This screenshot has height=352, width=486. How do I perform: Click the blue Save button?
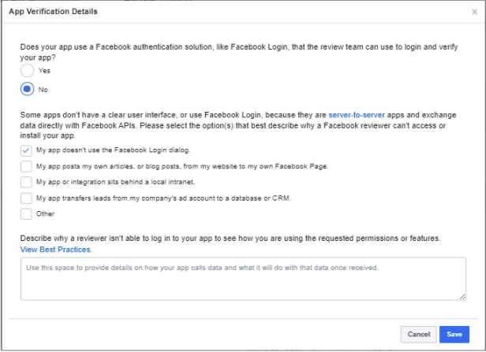[x=454, y=335]
